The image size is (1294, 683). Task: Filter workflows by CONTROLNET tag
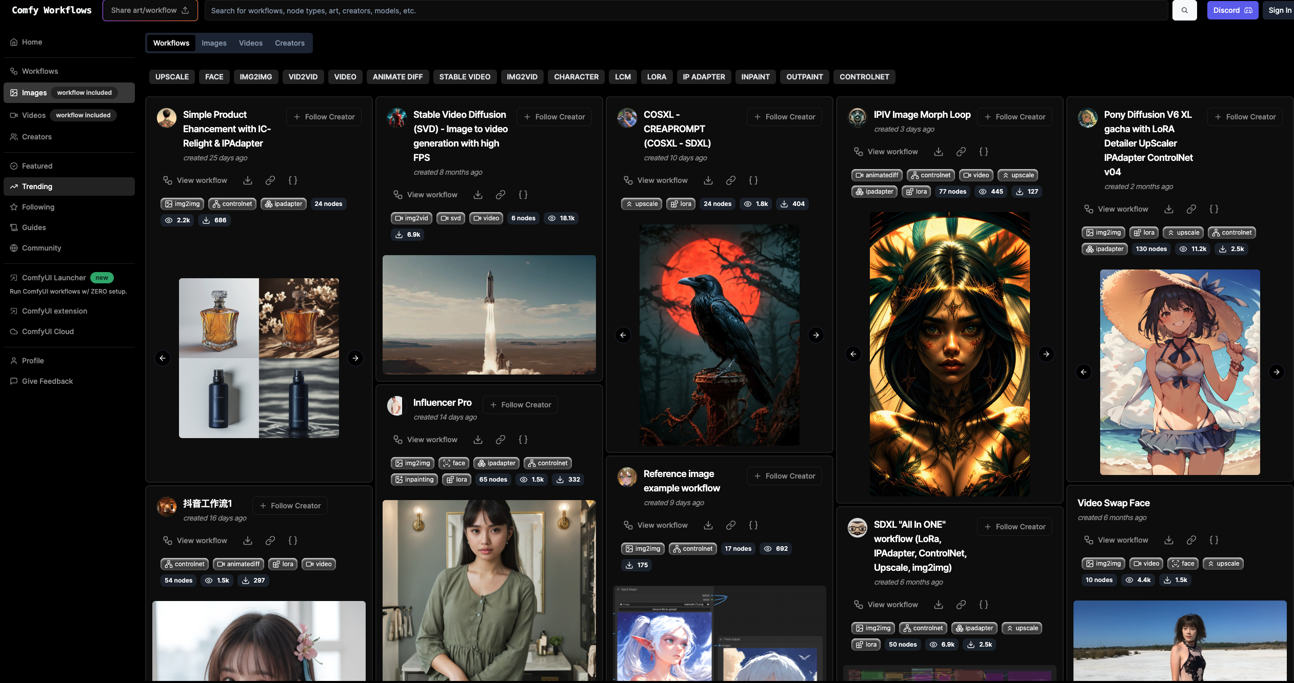point(864,77)
